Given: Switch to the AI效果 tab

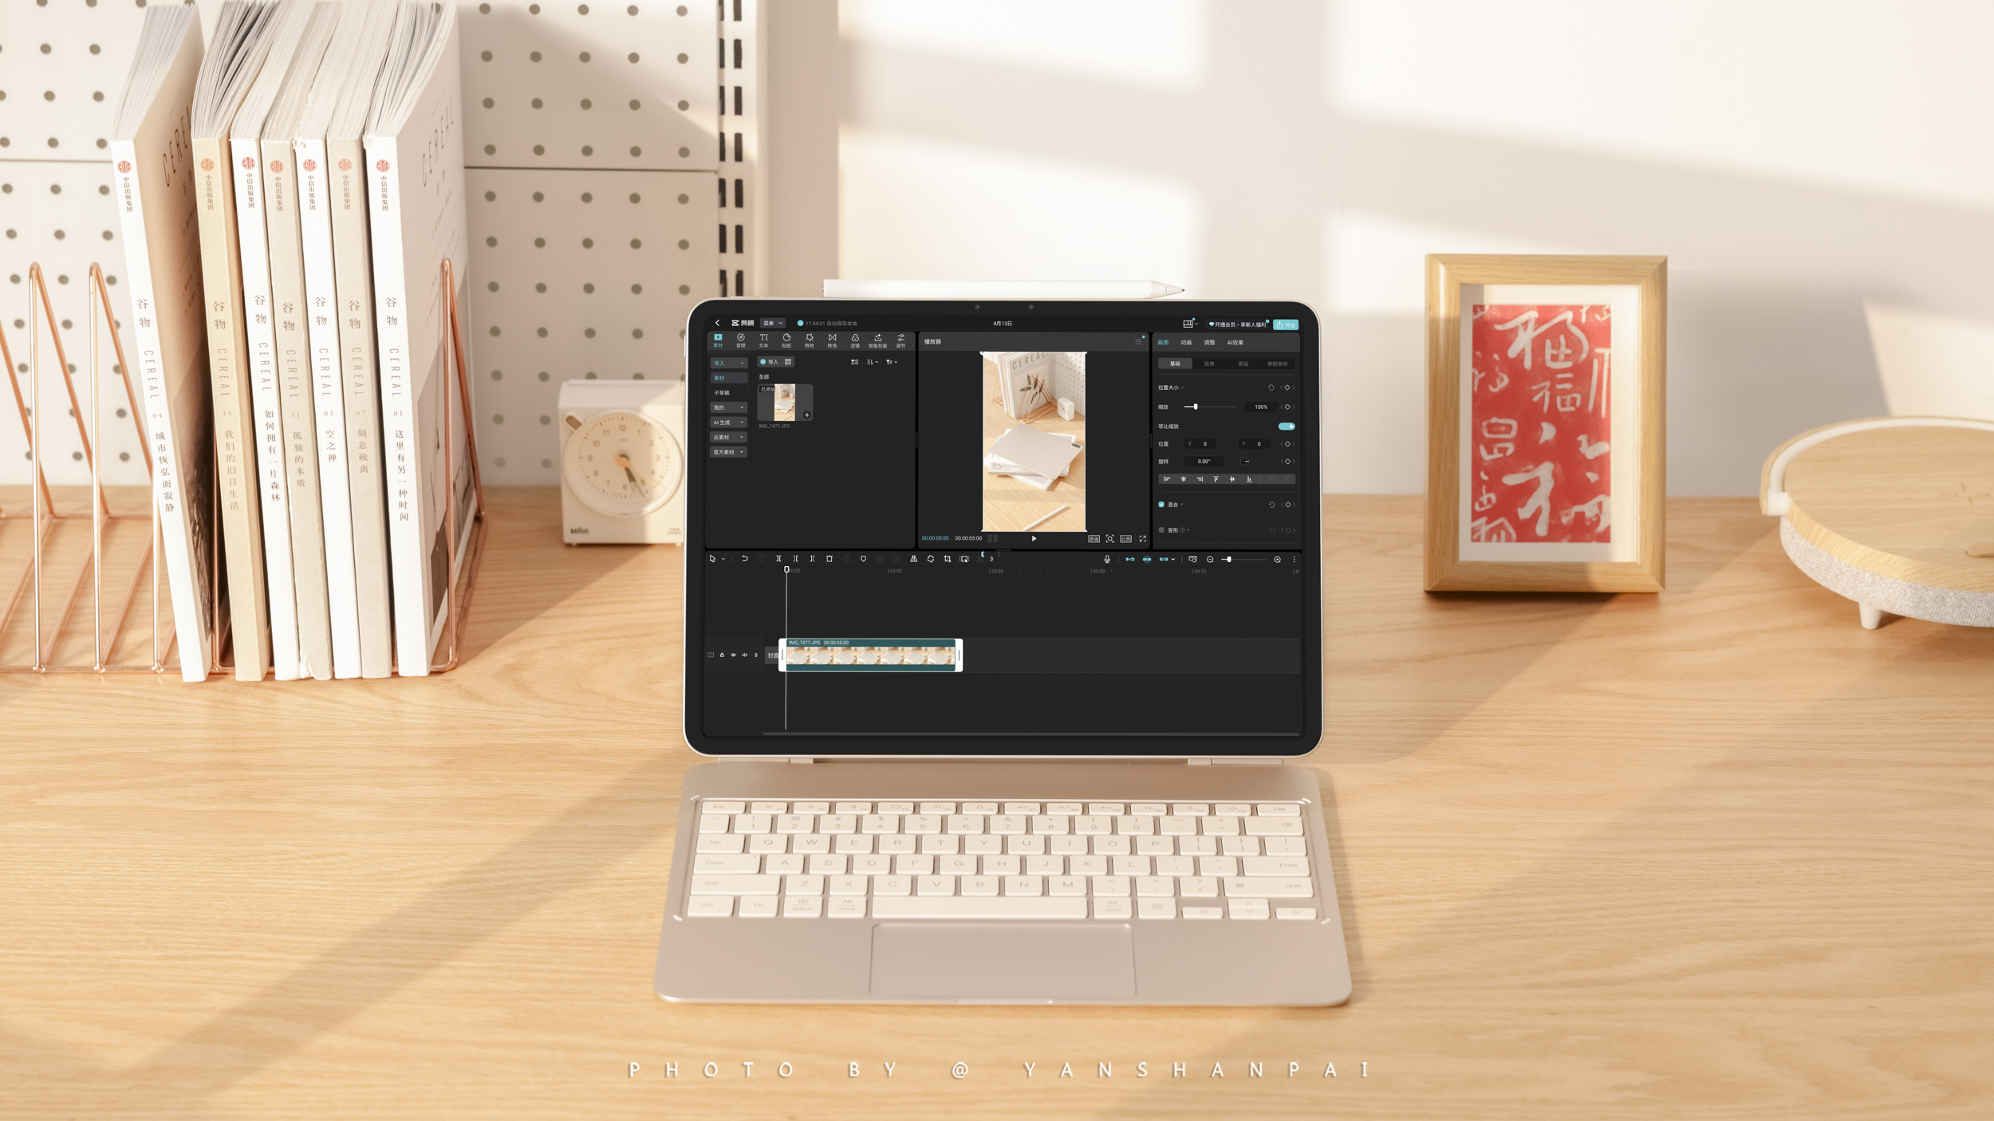Looking at the screenshot, I should click(x=1235, y=343).
